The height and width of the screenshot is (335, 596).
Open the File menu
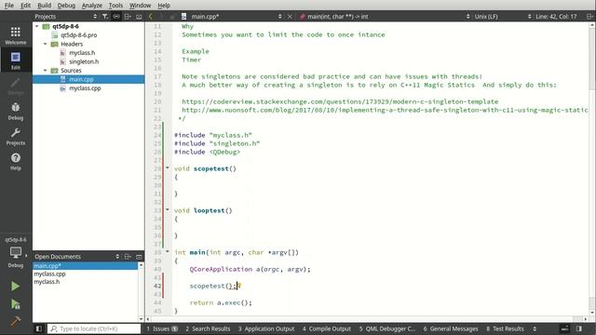8,6
